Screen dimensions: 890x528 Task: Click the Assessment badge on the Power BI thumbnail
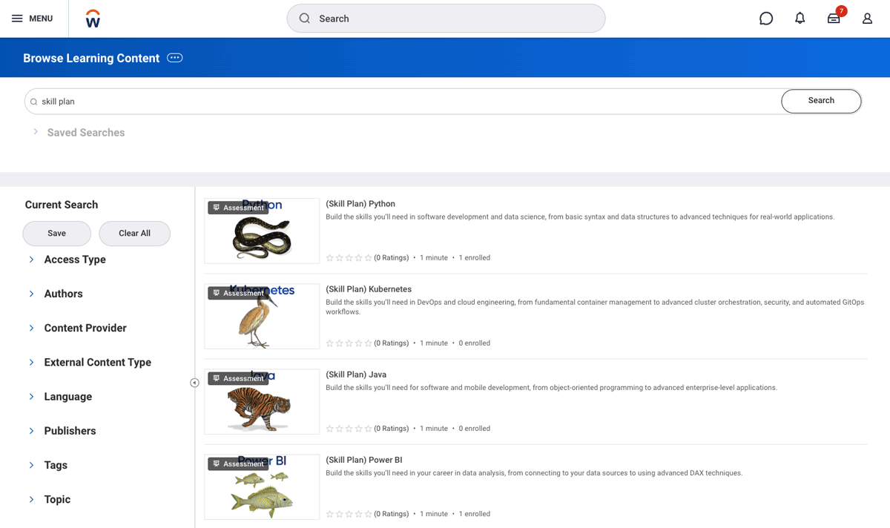coord(238,463)
